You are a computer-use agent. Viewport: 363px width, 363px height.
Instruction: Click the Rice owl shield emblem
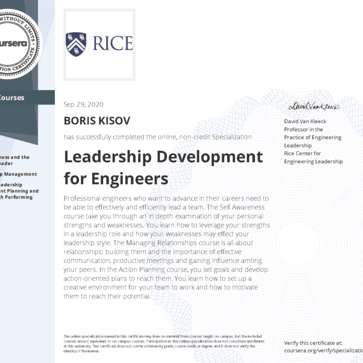[x=76, y=44]
